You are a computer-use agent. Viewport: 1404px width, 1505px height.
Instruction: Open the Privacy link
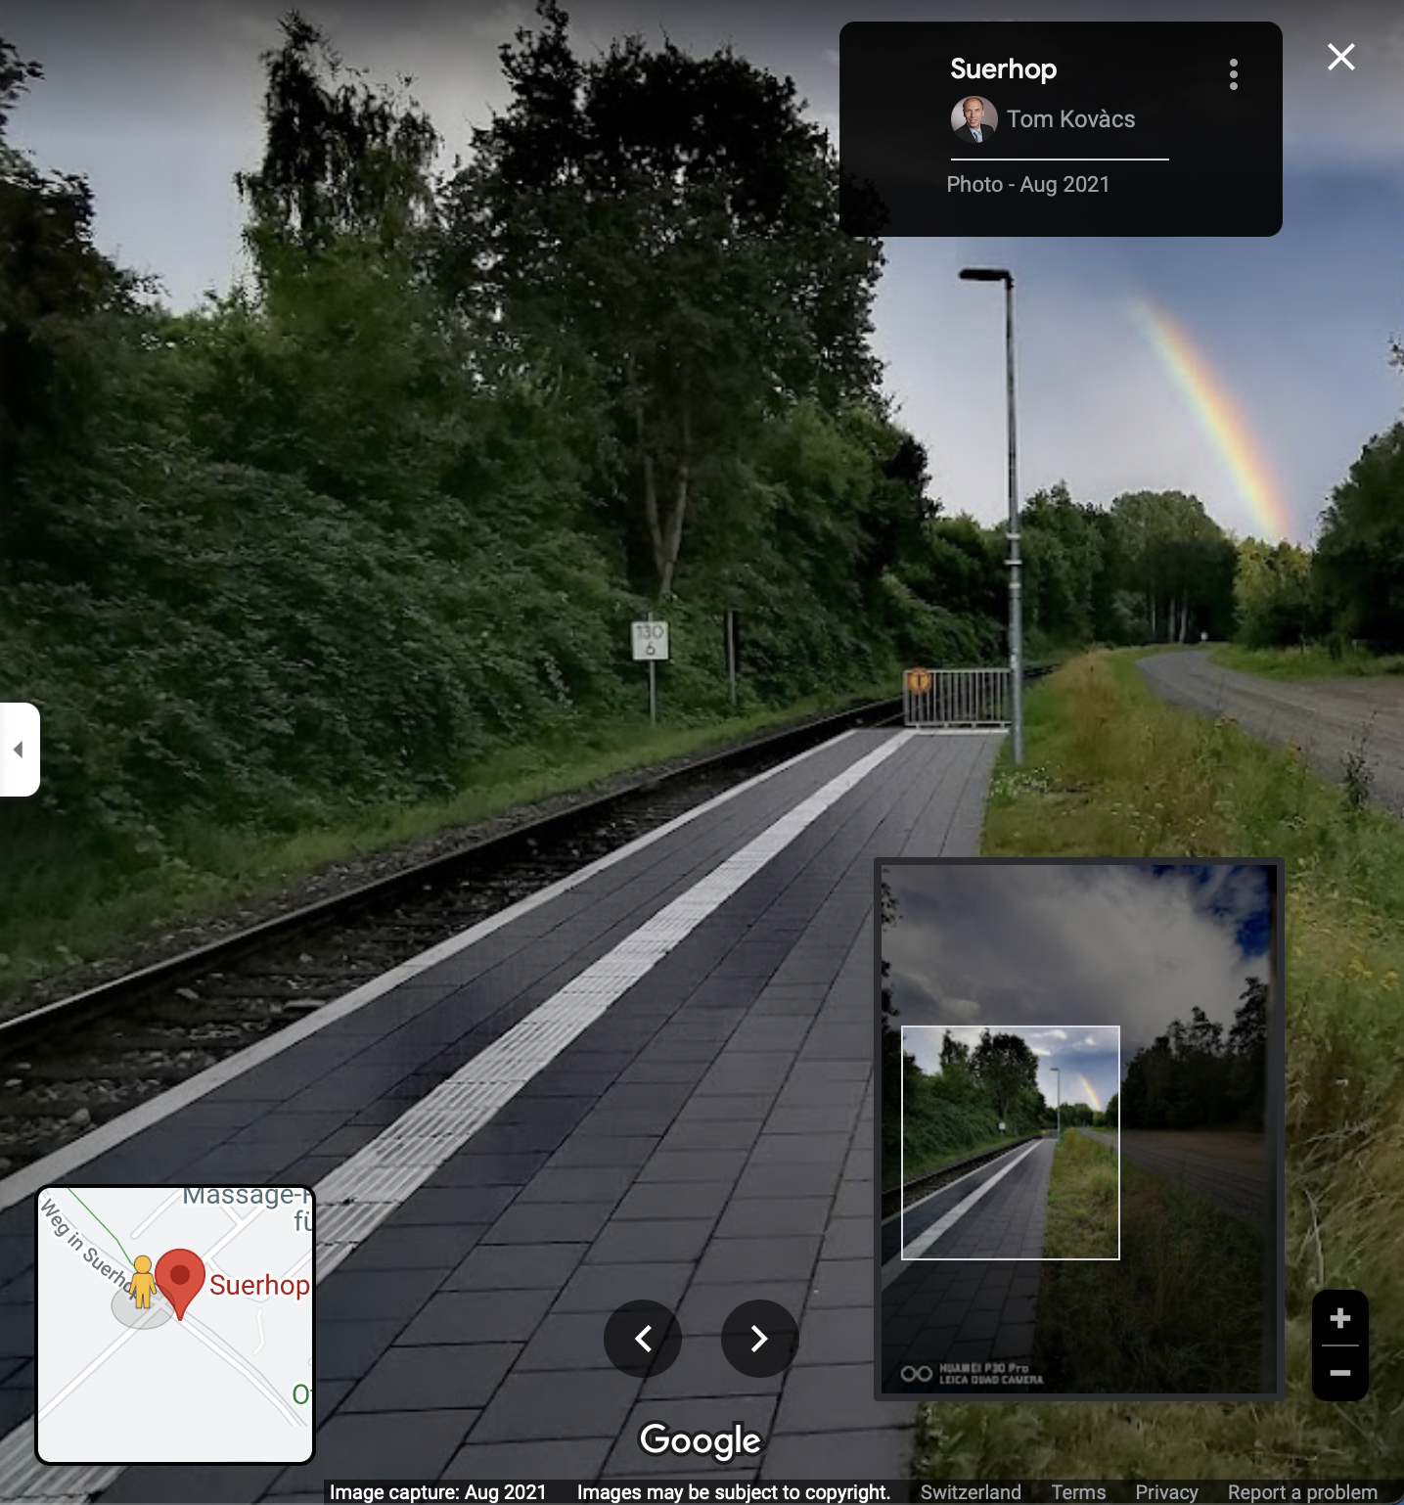pos(1166,1492)
